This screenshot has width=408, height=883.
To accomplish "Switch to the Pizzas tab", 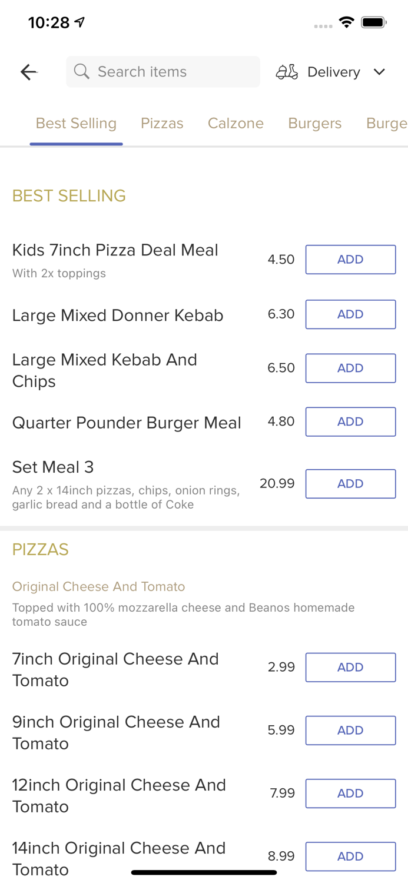I will tap(162, 123).
